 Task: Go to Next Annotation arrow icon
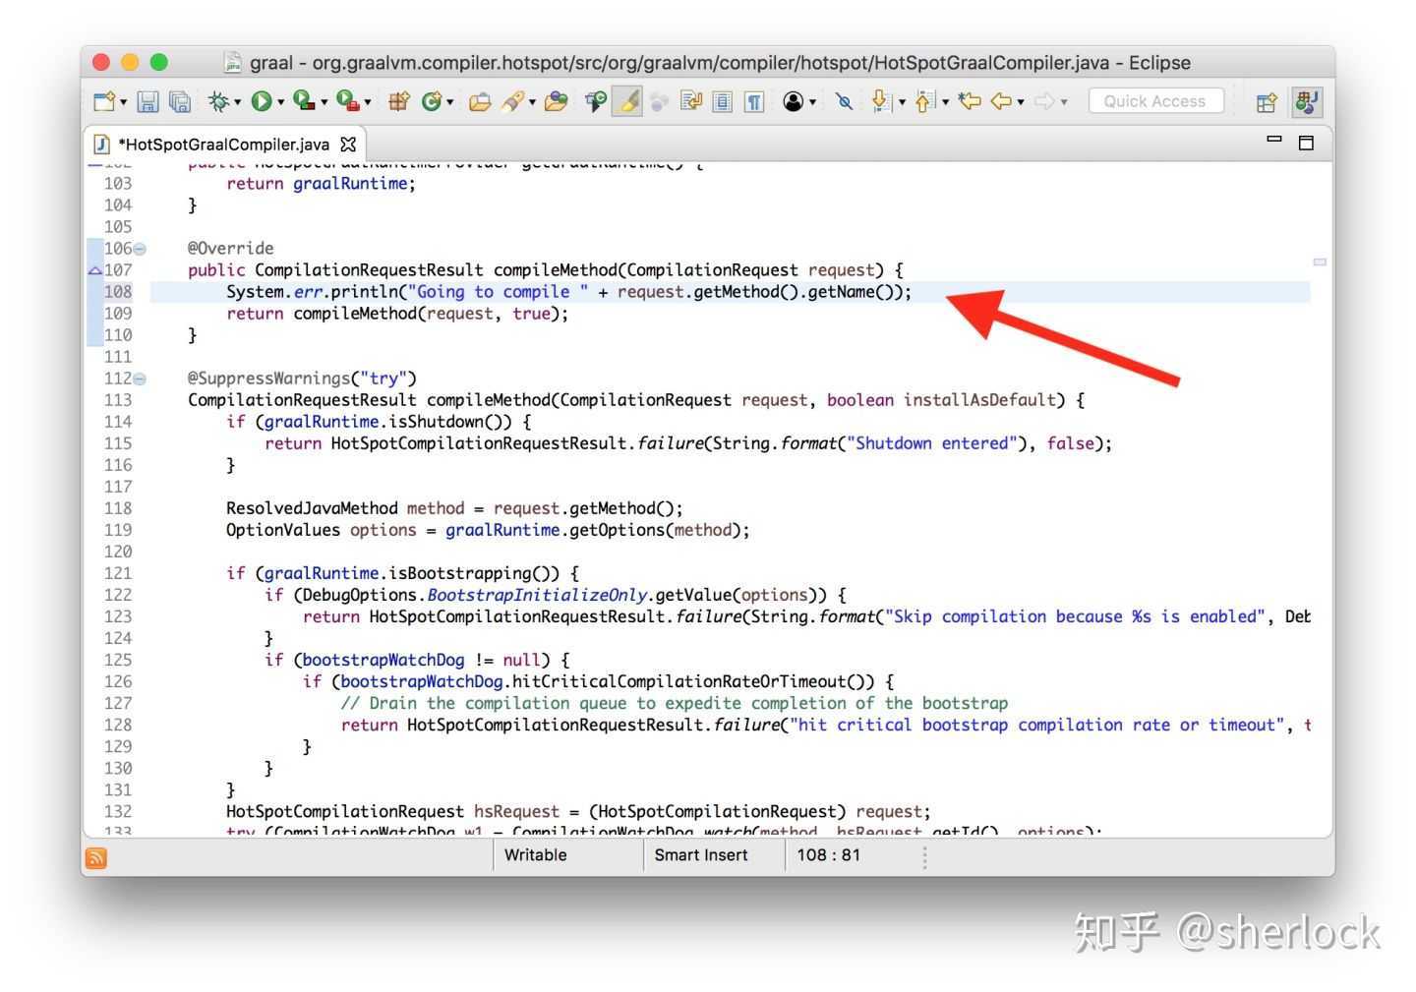pos(881,101)
